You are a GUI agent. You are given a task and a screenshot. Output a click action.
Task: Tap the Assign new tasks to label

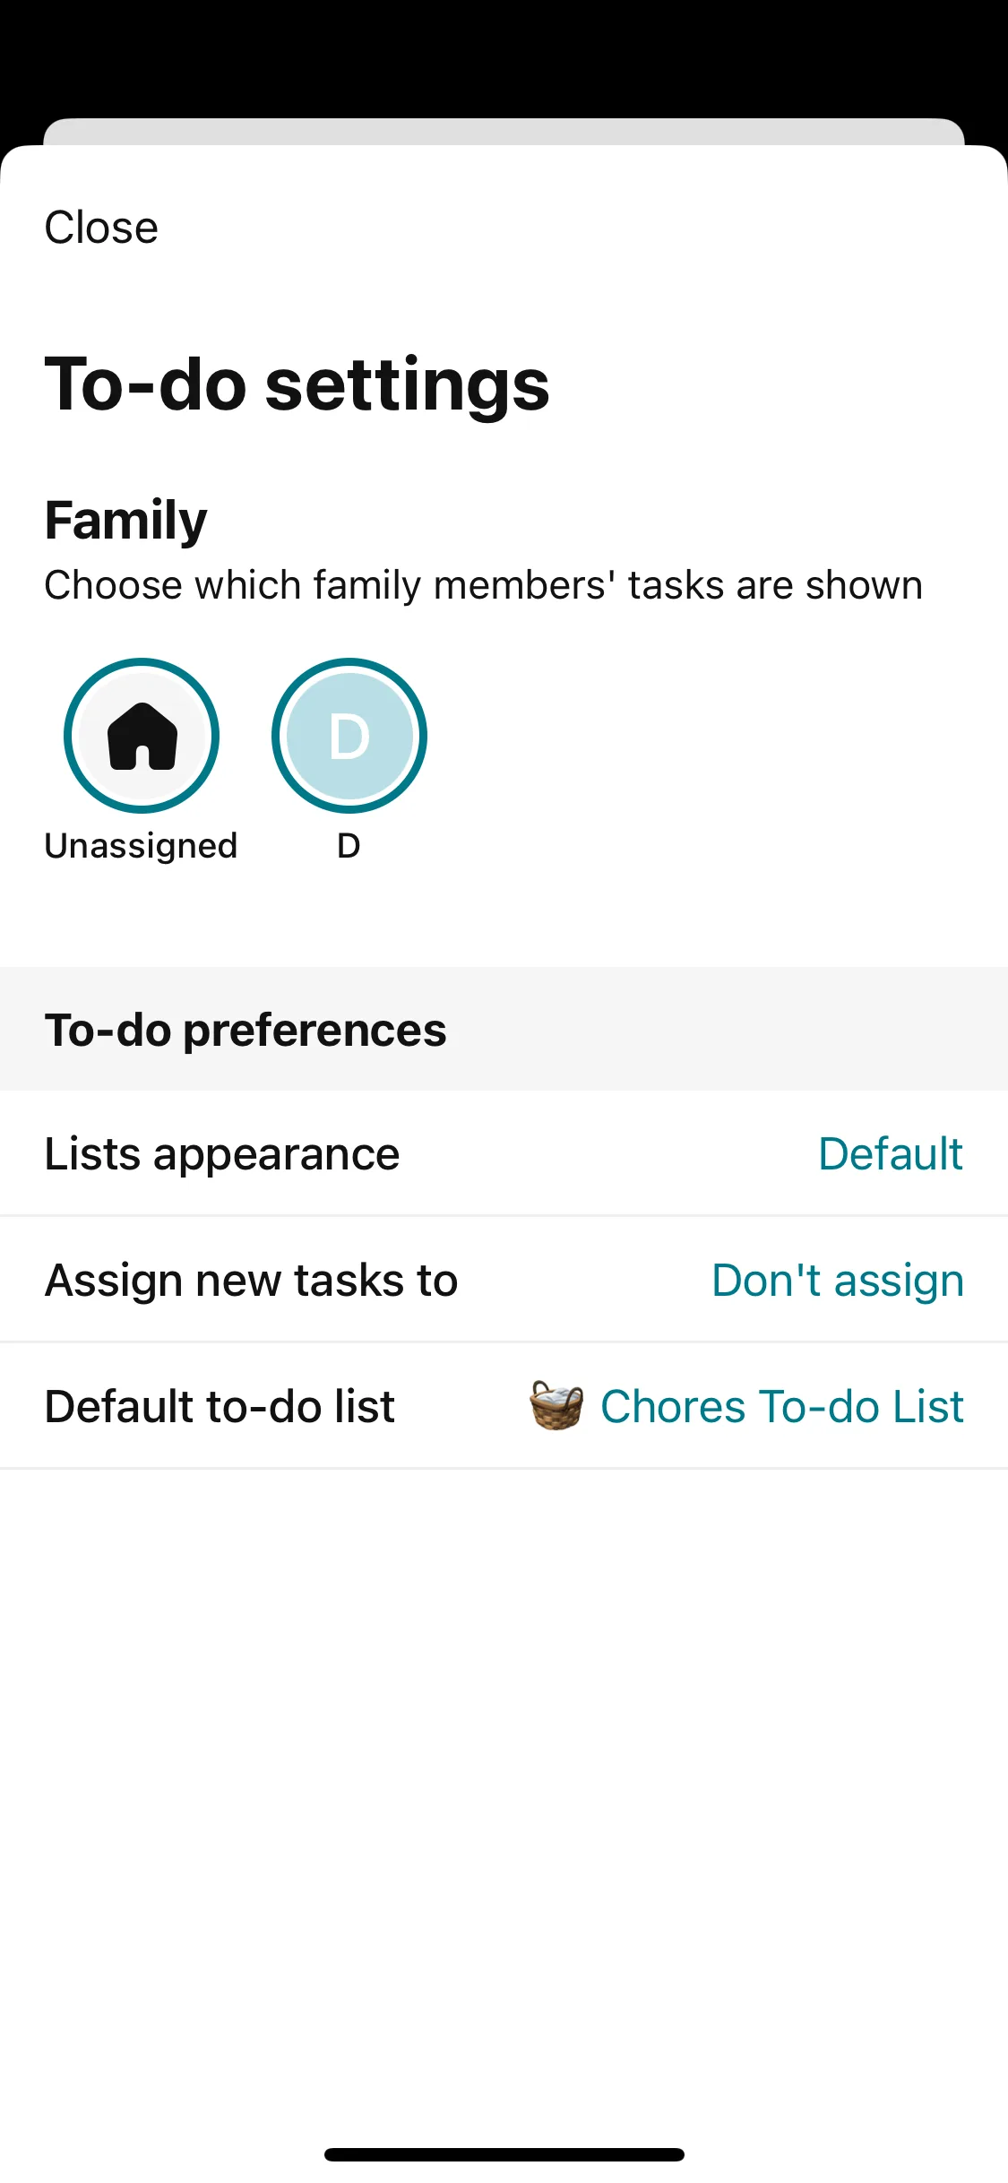click(x=251, y=1280)
